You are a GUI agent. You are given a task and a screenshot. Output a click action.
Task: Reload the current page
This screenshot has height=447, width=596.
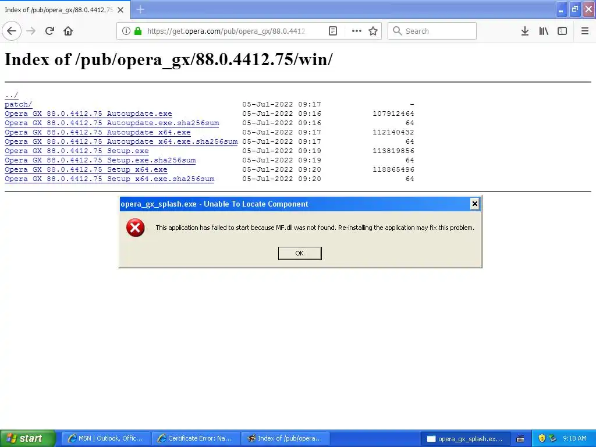point(49,31)
